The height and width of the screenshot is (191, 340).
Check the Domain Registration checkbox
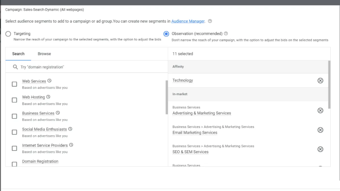[14, 164]
